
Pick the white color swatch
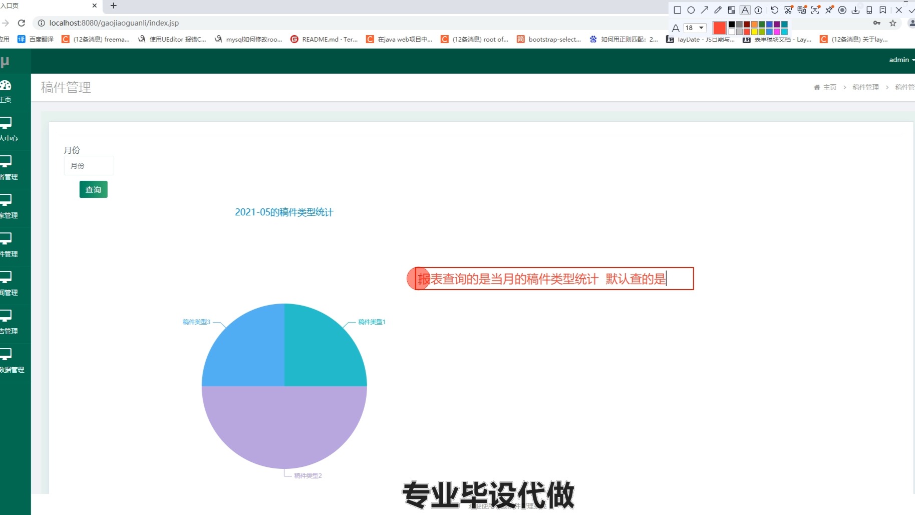pos(732,32)
